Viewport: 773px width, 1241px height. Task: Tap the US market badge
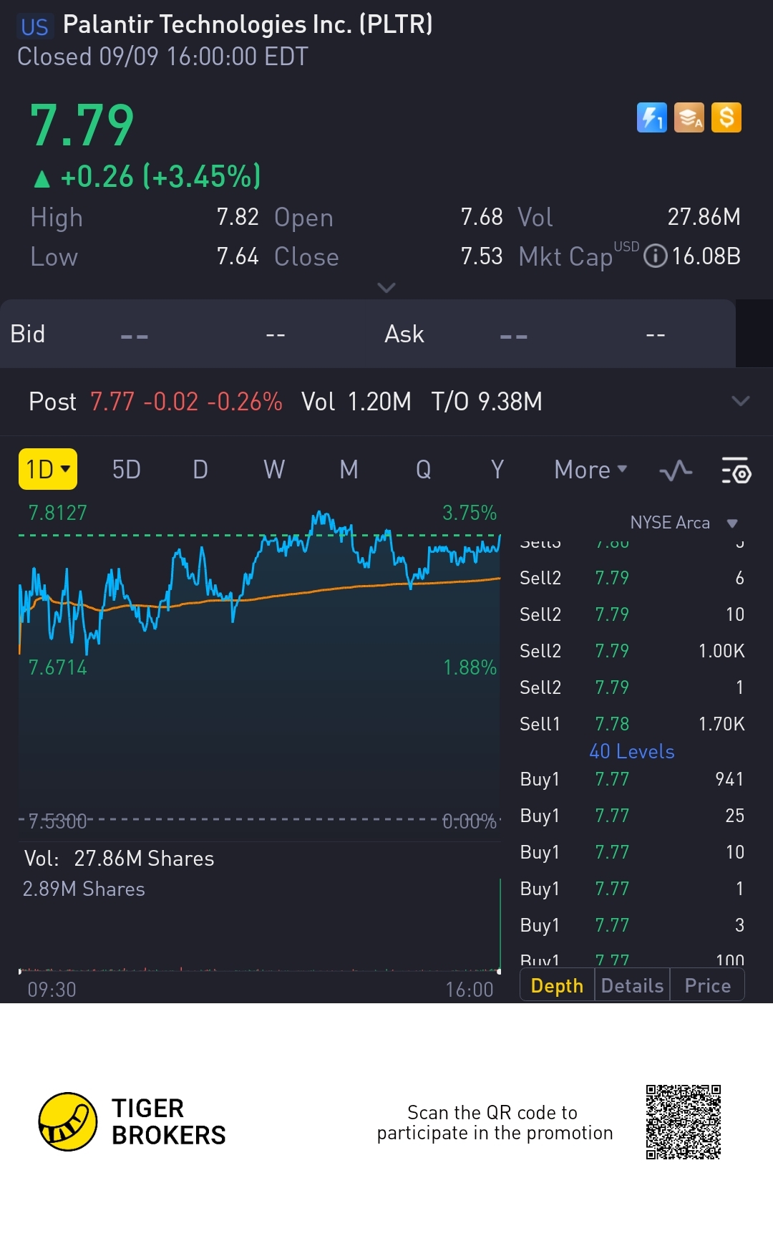click(34, 27)
